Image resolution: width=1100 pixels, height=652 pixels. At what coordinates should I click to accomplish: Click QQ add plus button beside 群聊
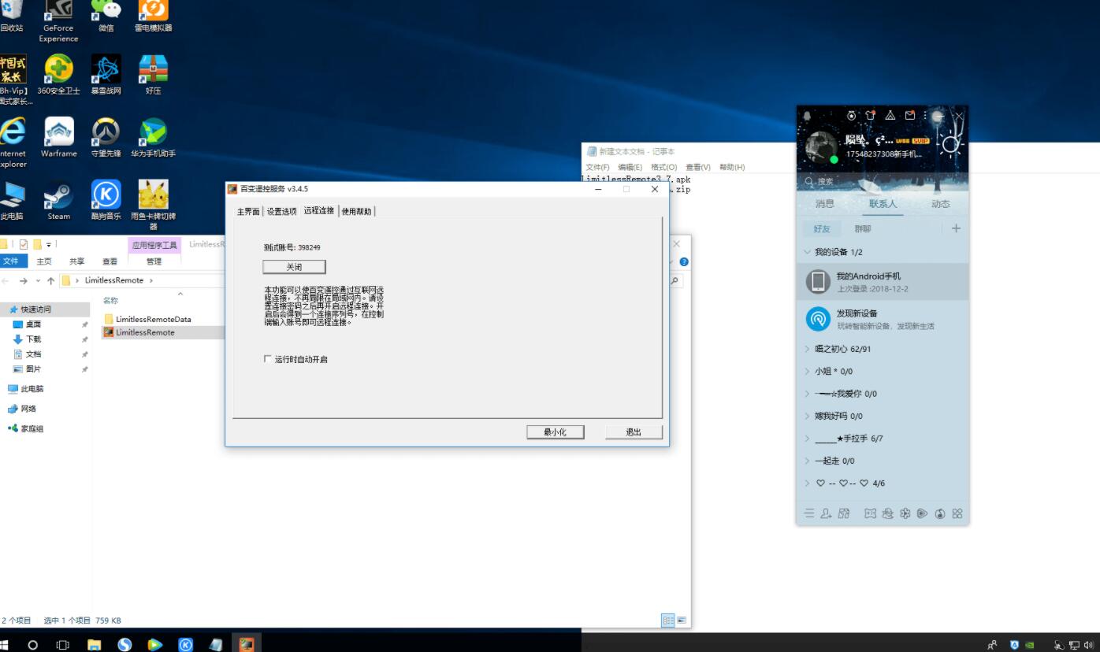point(956,228)
